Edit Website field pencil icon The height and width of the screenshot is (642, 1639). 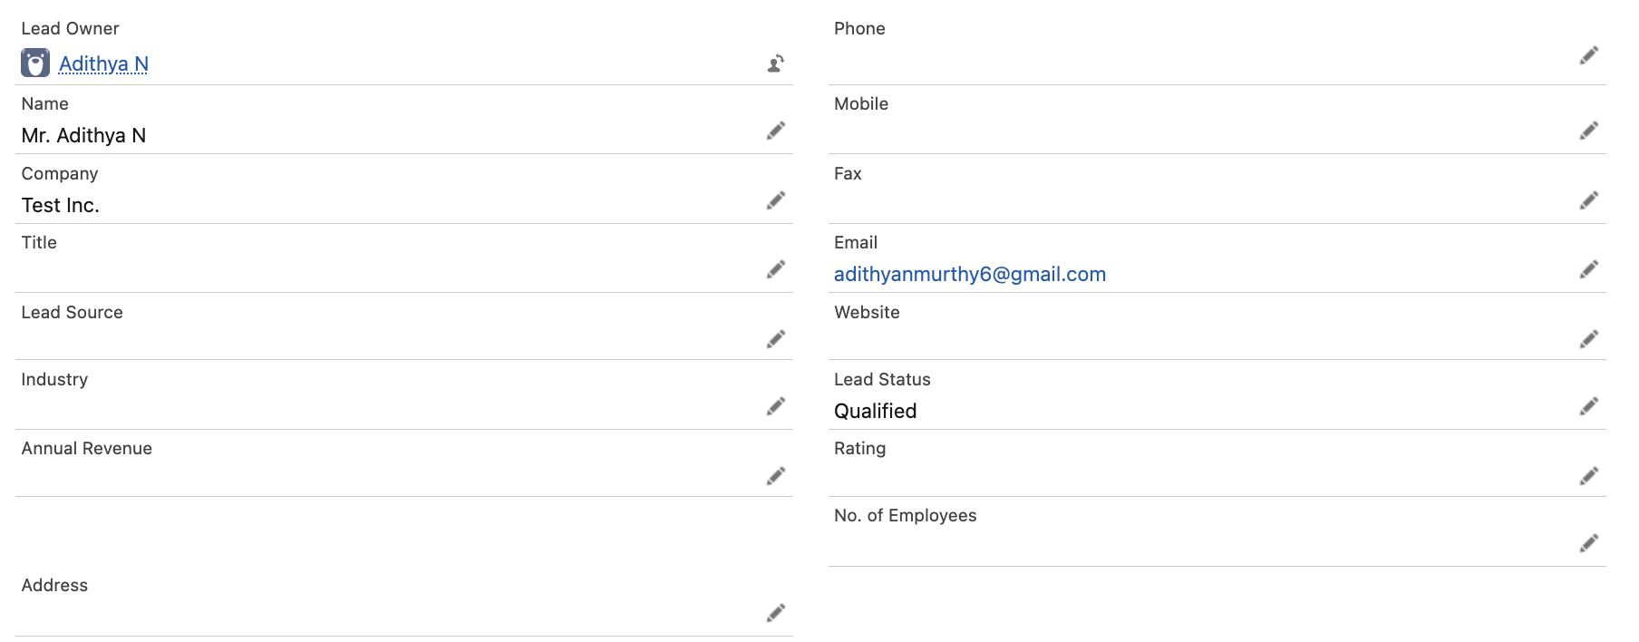pyautogui.click(x=1589, y=339)
